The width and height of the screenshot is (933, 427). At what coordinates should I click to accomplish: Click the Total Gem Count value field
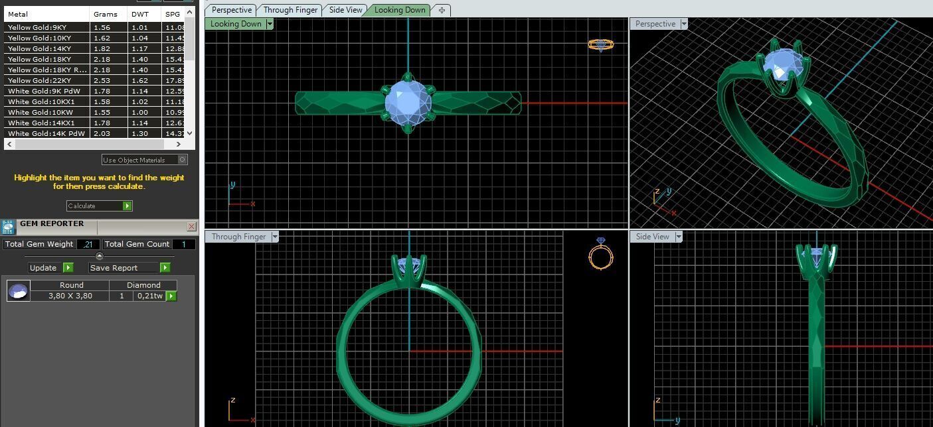[x=184, y=244]
